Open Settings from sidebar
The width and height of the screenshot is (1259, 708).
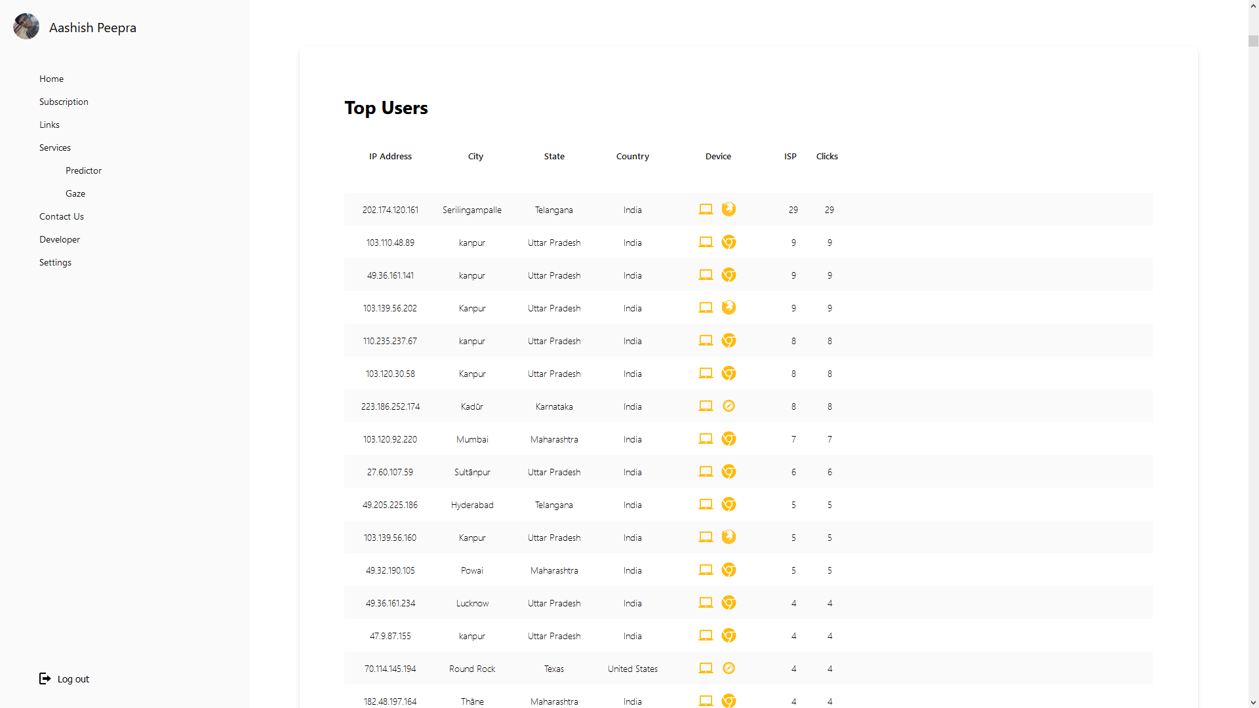pyautogui.click(x=55, y=262)
